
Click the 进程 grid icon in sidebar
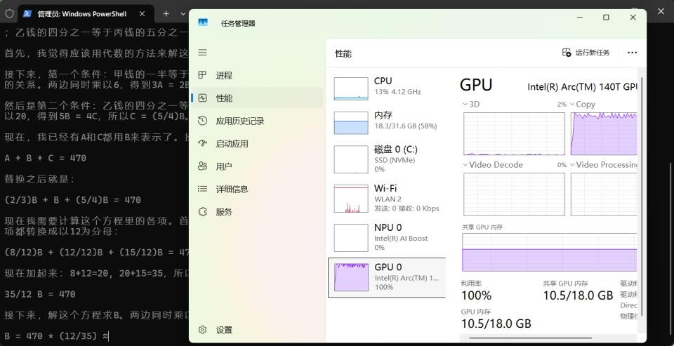pyautogui.click(x=202, y=76)
